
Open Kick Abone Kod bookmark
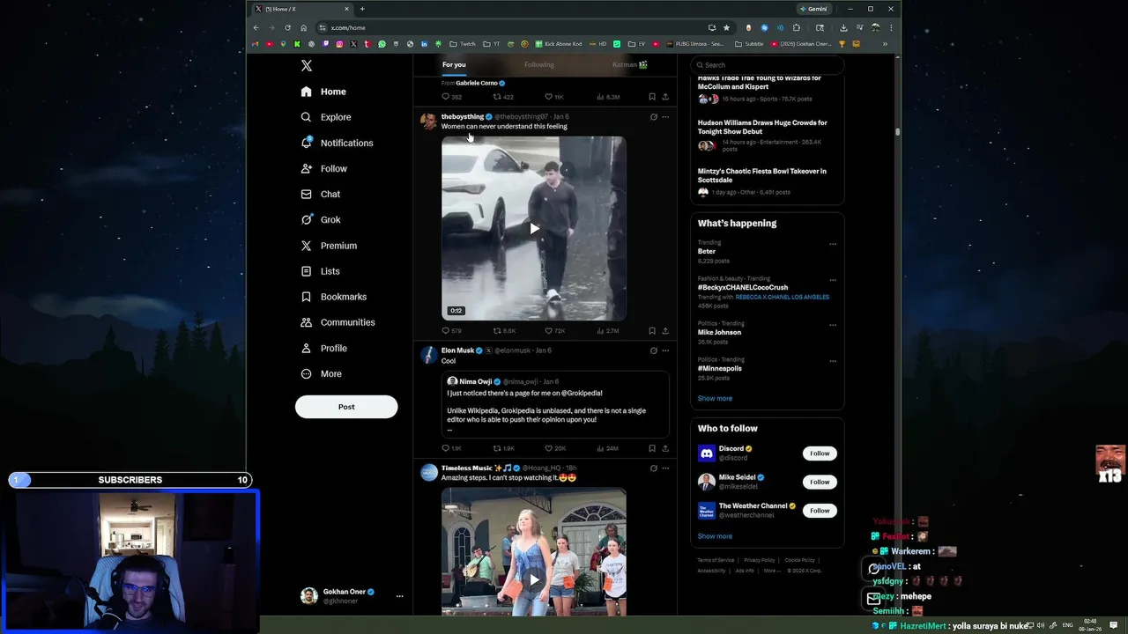[558, 44]
